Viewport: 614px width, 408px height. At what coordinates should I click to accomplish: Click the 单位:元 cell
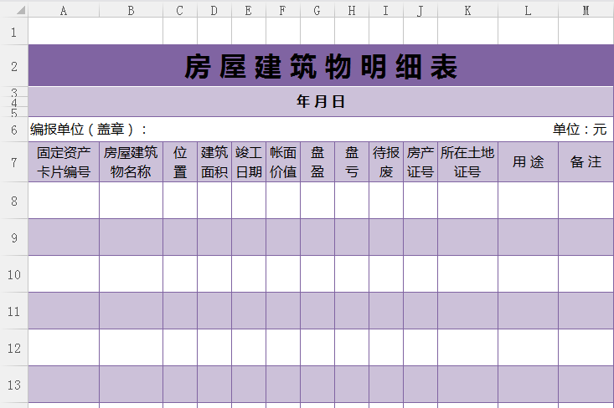[x=579, y=130]
